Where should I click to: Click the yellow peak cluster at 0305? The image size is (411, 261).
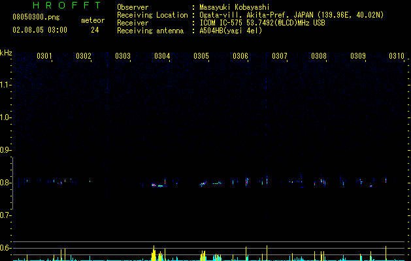point(203,256)
